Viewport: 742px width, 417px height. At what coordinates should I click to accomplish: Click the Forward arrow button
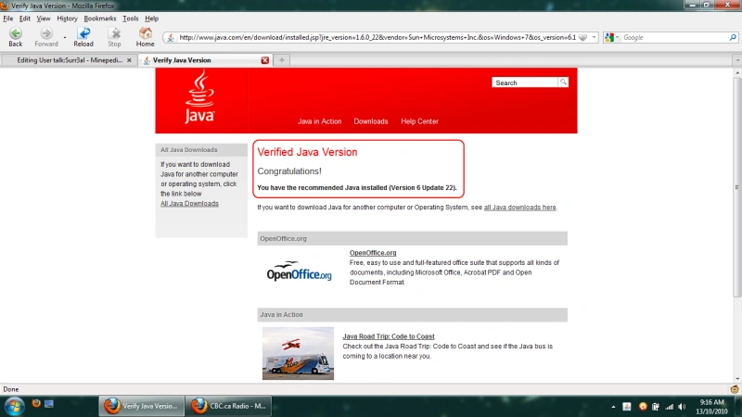[45, 37]
